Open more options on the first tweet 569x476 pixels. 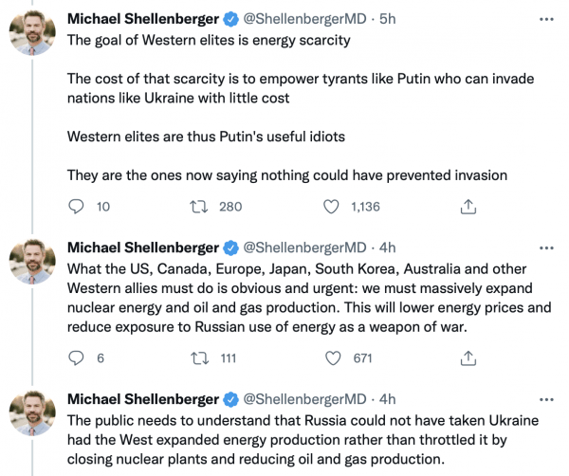[x=542, y=18]
